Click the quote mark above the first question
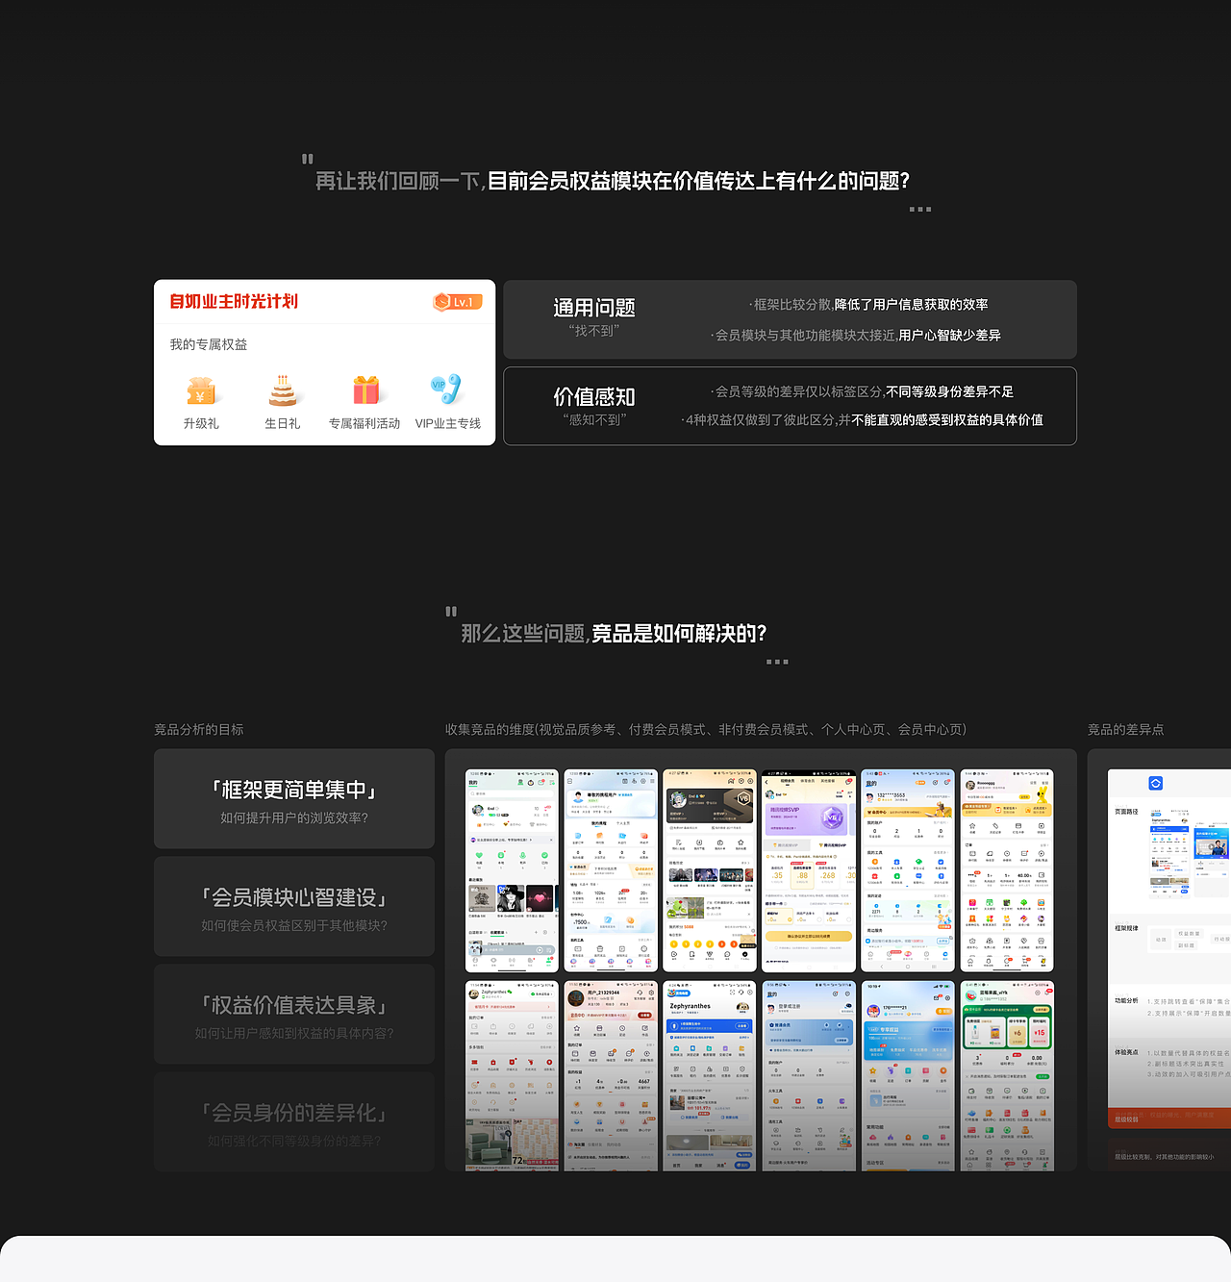 pyautogui.click(x=308, y=160)
